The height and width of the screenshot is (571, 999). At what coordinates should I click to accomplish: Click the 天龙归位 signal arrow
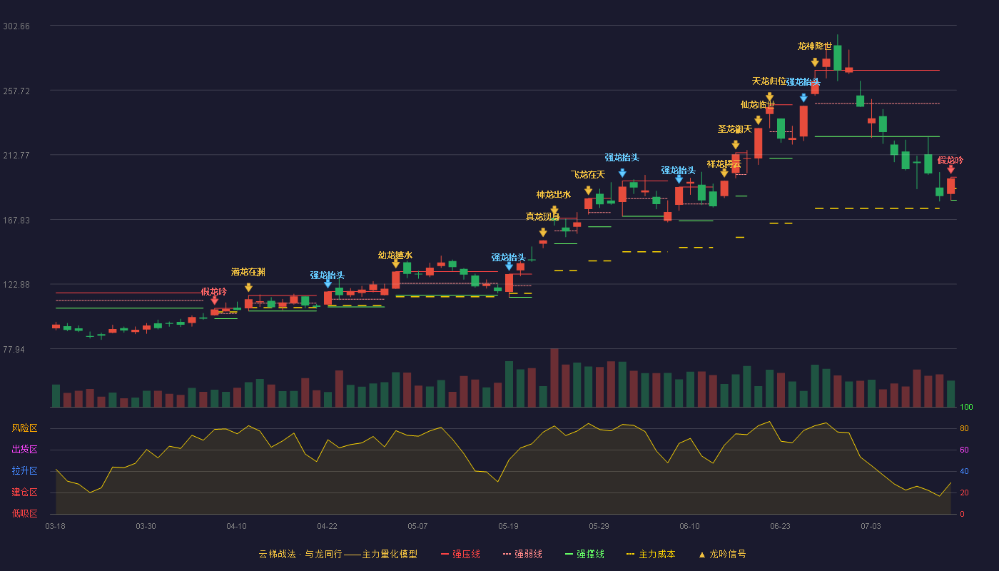point(770,96)
